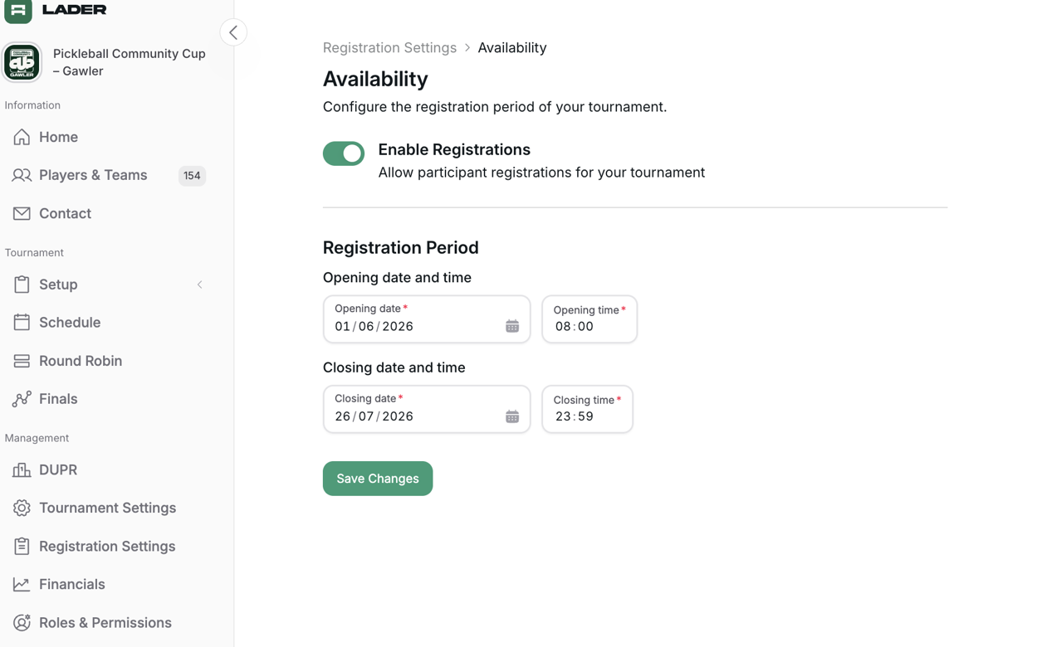Click the Setup clipboard icon
1037x647 pixels.
pos(22,285)
